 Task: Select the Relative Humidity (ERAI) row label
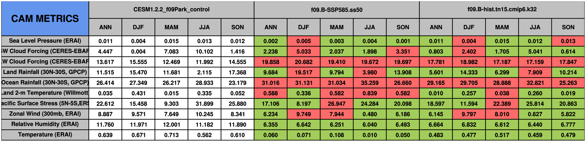45,124
